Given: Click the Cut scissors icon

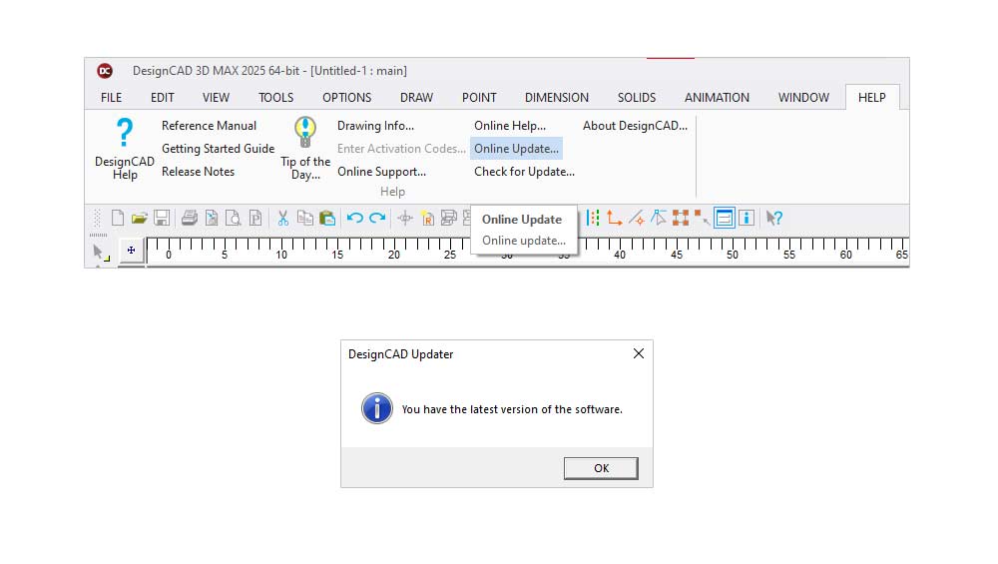Looking at the screenshot, I should point(283,219).
